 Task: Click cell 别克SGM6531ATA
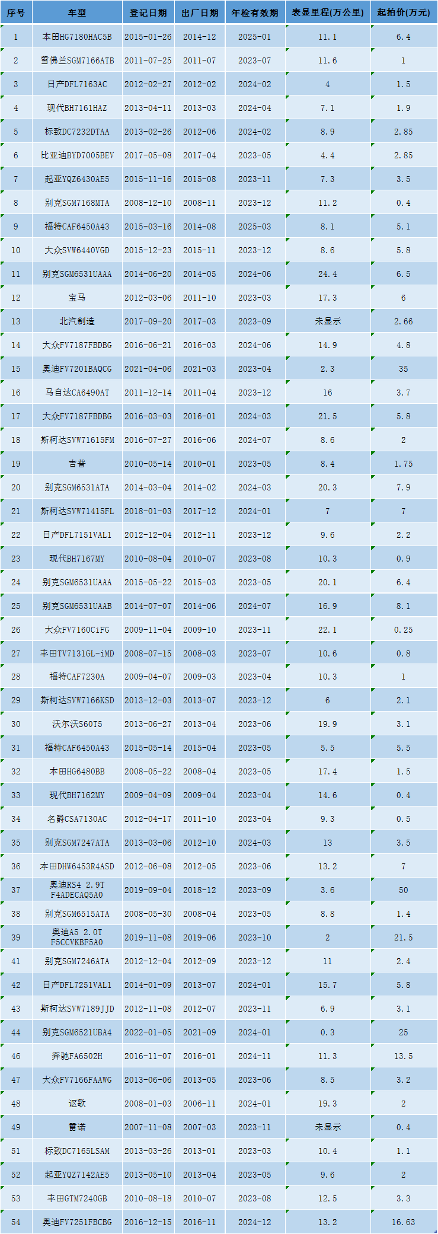click(77, 487)
